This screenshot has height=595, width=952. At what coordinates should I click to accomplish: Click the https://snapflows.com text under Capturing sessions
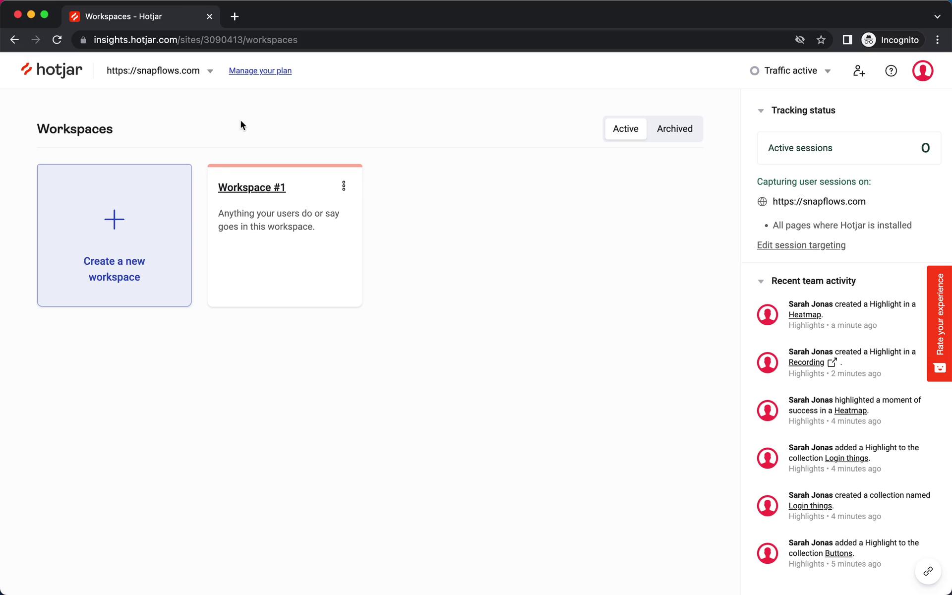coord(819,201)
